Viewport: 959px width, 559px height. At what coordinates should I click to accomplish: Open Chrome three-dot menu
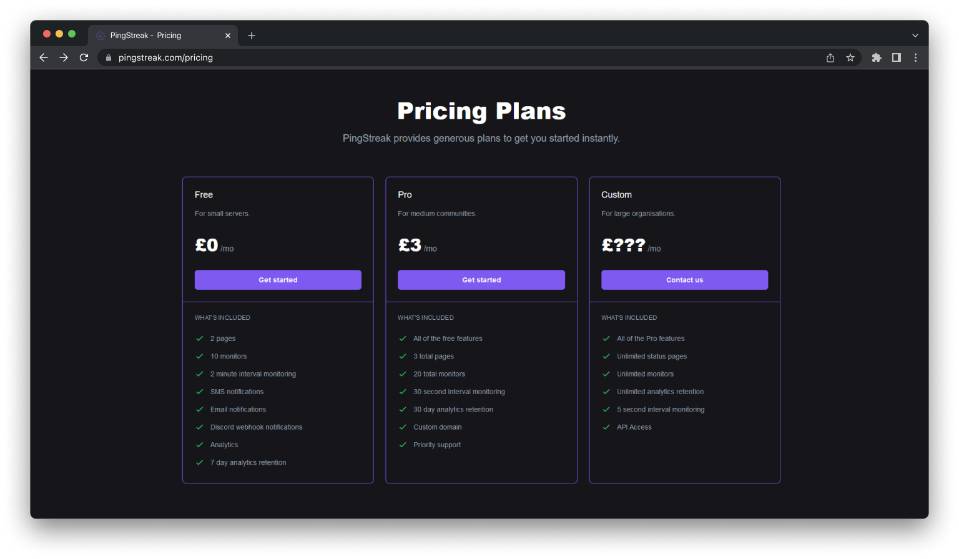coord(916,57)
